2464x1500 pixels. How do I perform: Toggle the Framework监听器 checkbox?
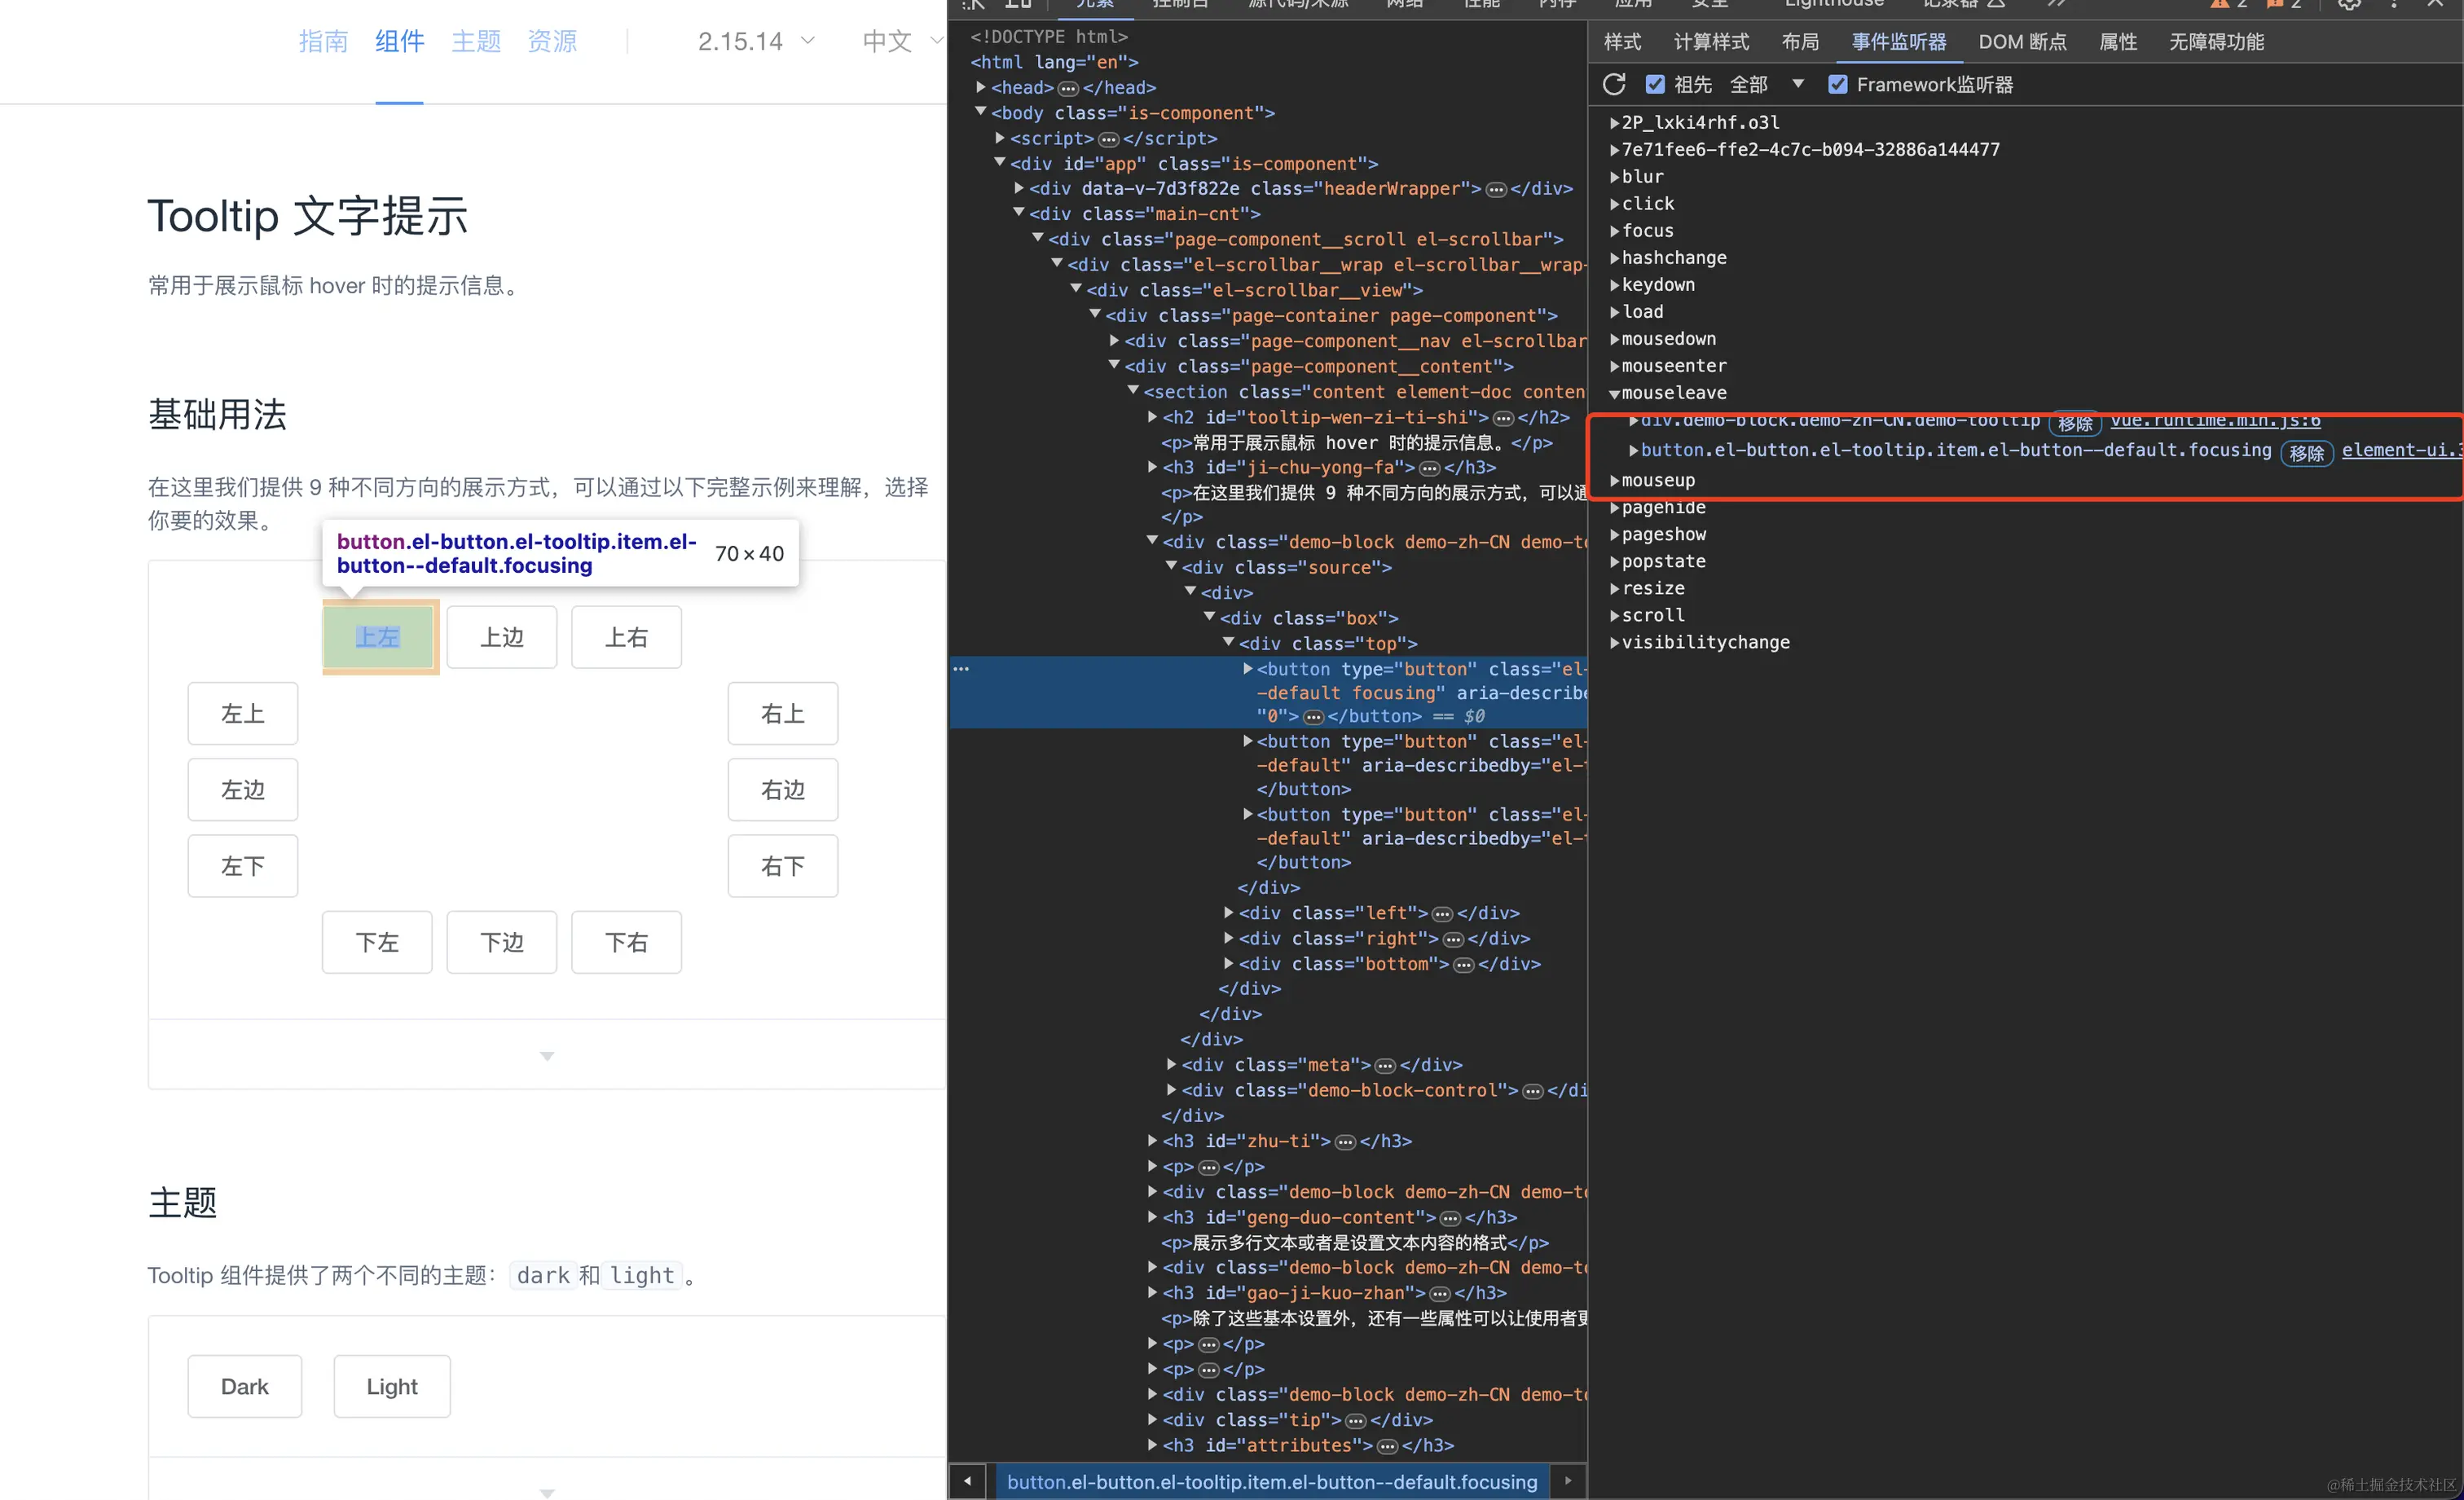[x=1837, y=84]
